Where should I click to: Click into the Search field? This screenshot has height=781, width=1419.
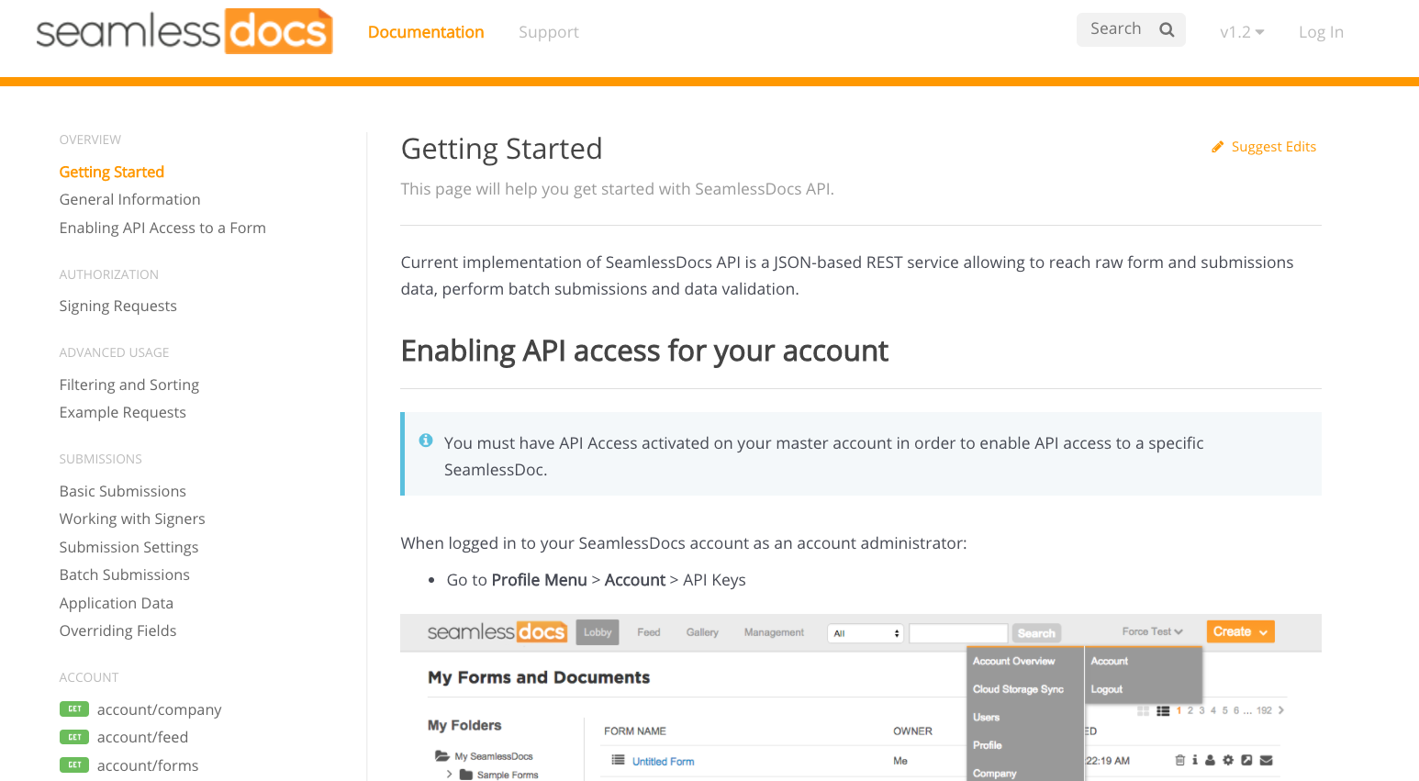pyautogui.click(x=1131, y=29)
